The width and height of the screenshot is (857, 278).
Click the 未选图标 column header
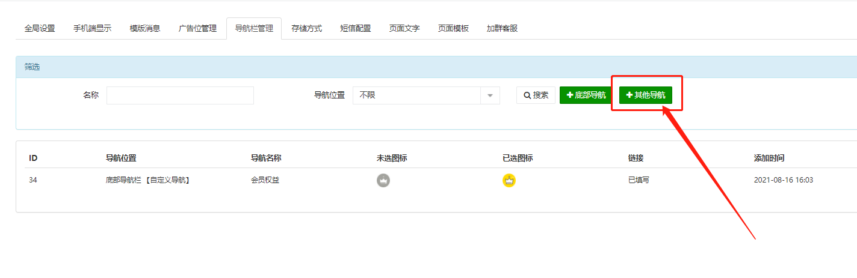(x=392, y=158)
